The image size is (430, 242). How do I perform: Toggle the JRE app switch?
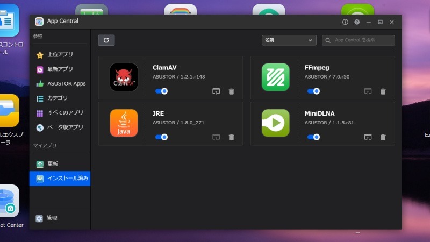161,137
